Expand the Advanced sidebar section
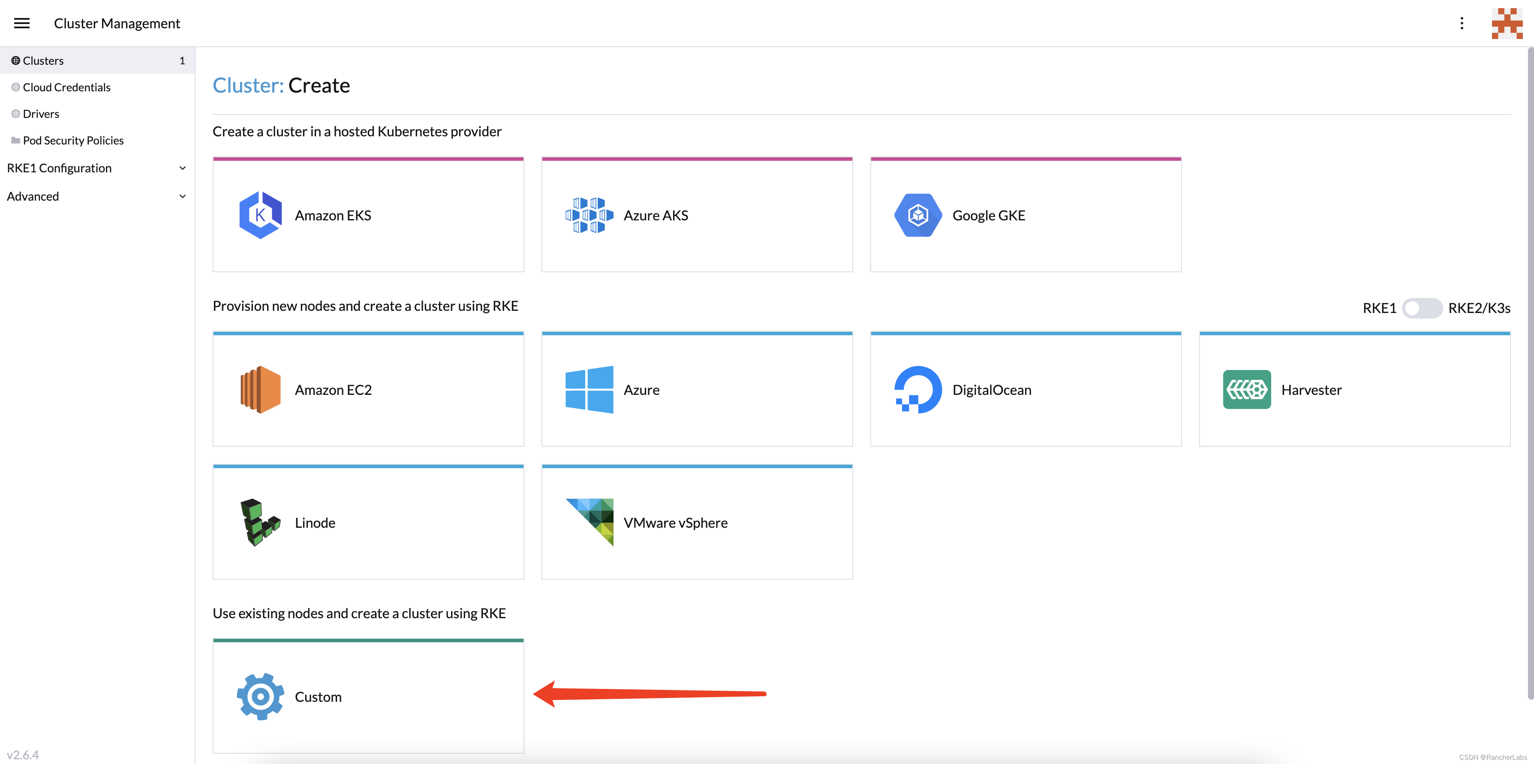The image size is (1534, 764). click(x=97, y=196)
